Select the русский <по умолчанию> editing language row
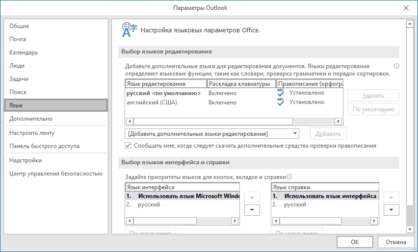 [234, 93]
